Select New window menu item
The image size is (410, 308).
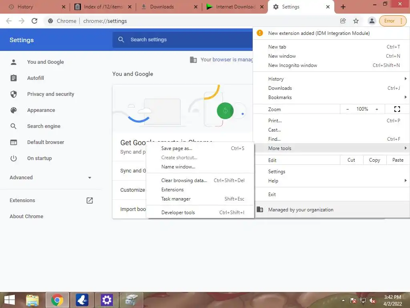point(331,56)
